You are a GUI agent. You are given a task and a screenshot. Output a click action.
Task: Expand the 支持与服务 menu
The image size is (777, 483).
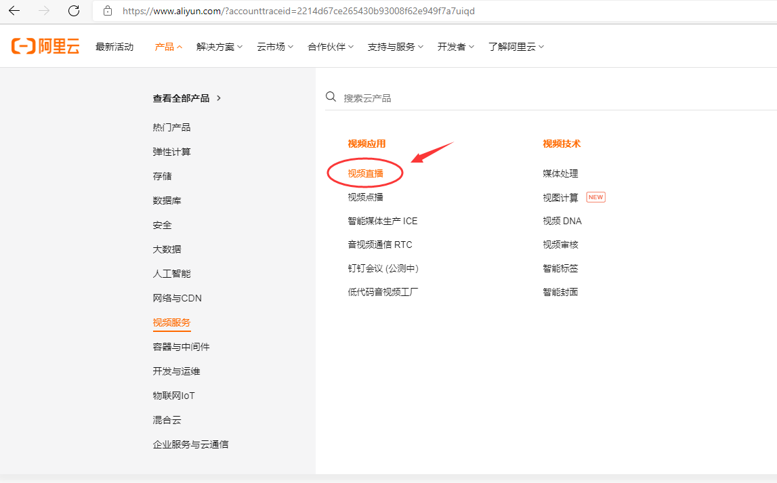pyautogui.click(x=396, y=47)
